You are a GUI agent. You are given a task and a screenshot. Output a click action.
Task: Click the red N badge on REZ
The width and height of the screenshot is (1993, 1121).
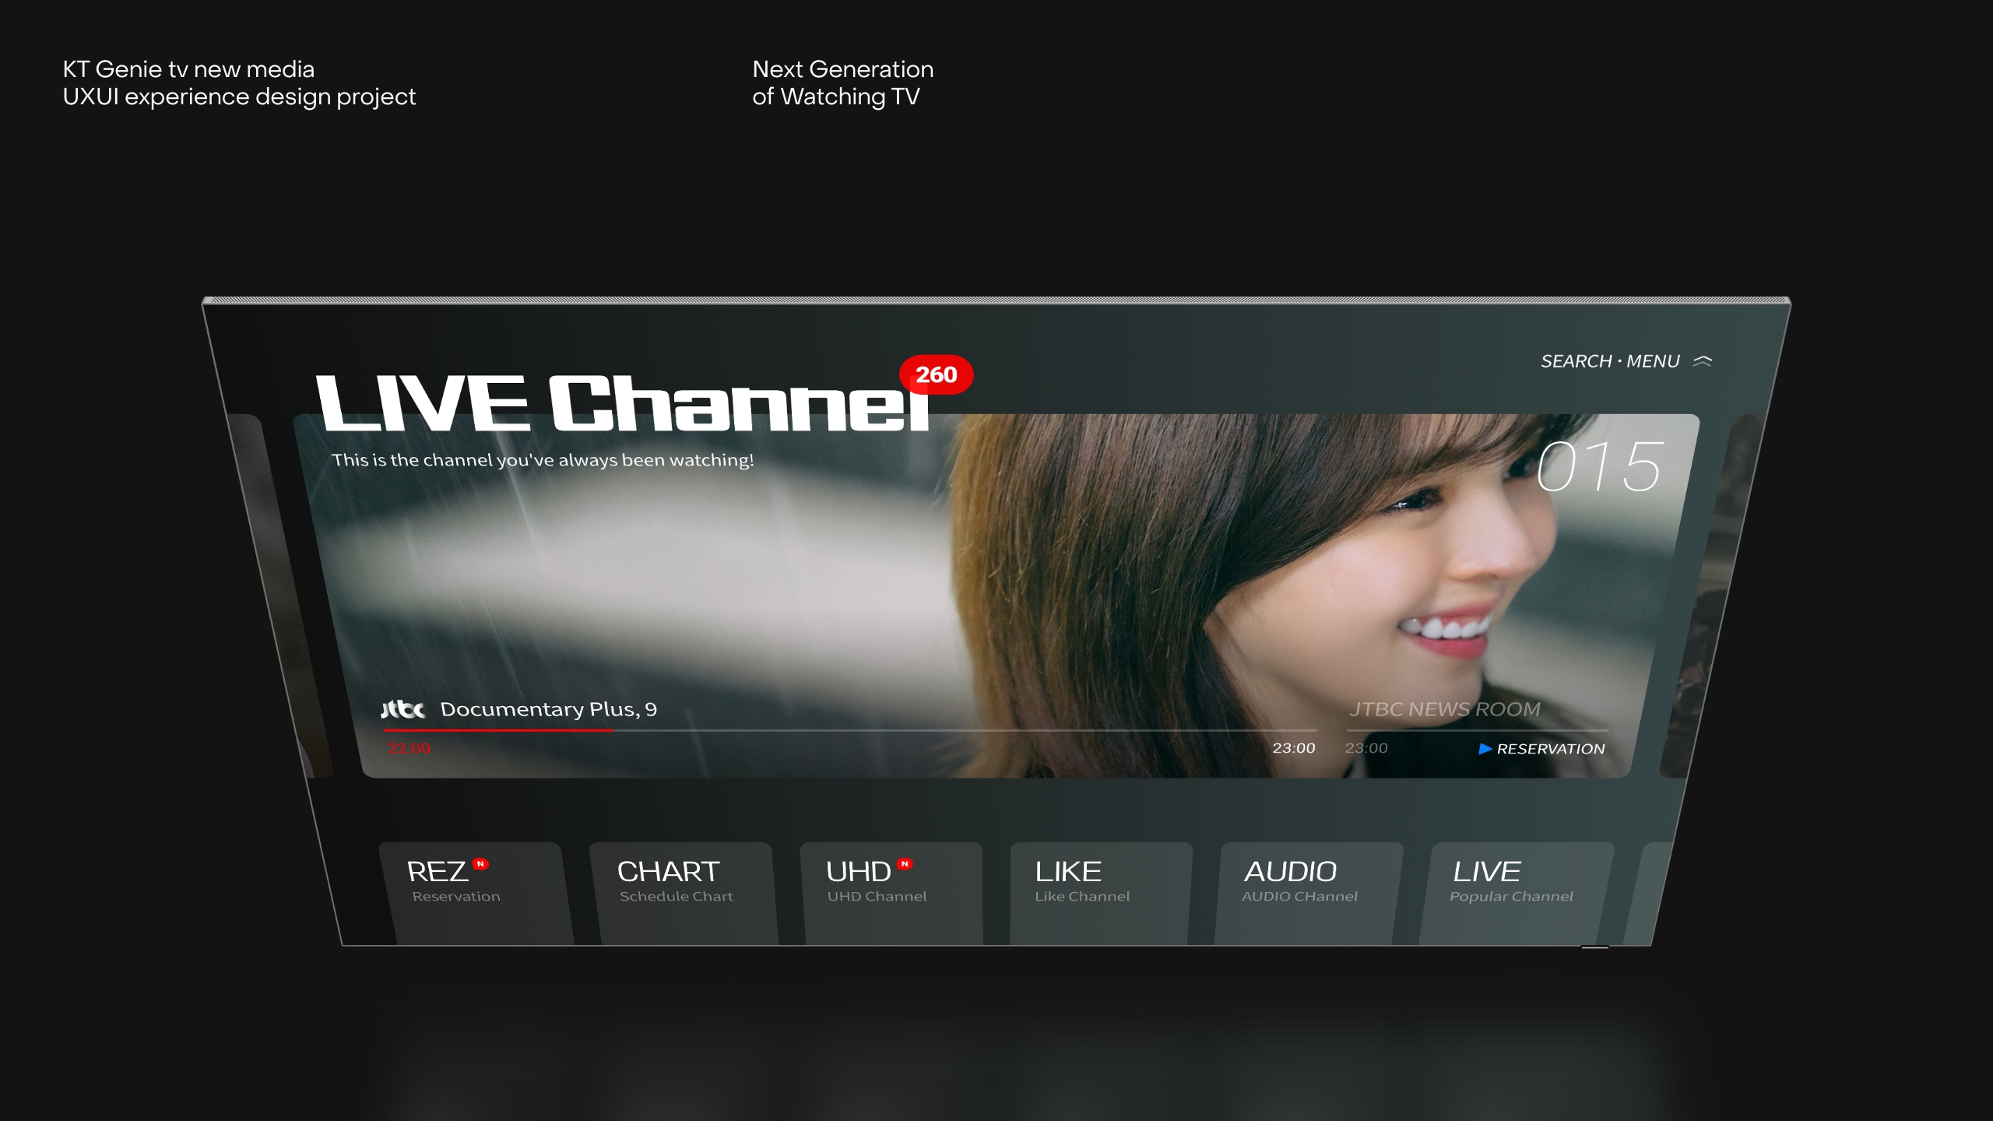[x=480, y=863]
